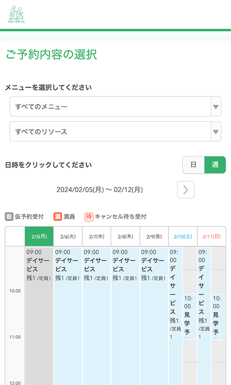This screenshot has height=385, width=231.
Task: Book the 2/6 09:00 デイサービス slot
Action: pos(68,316)
